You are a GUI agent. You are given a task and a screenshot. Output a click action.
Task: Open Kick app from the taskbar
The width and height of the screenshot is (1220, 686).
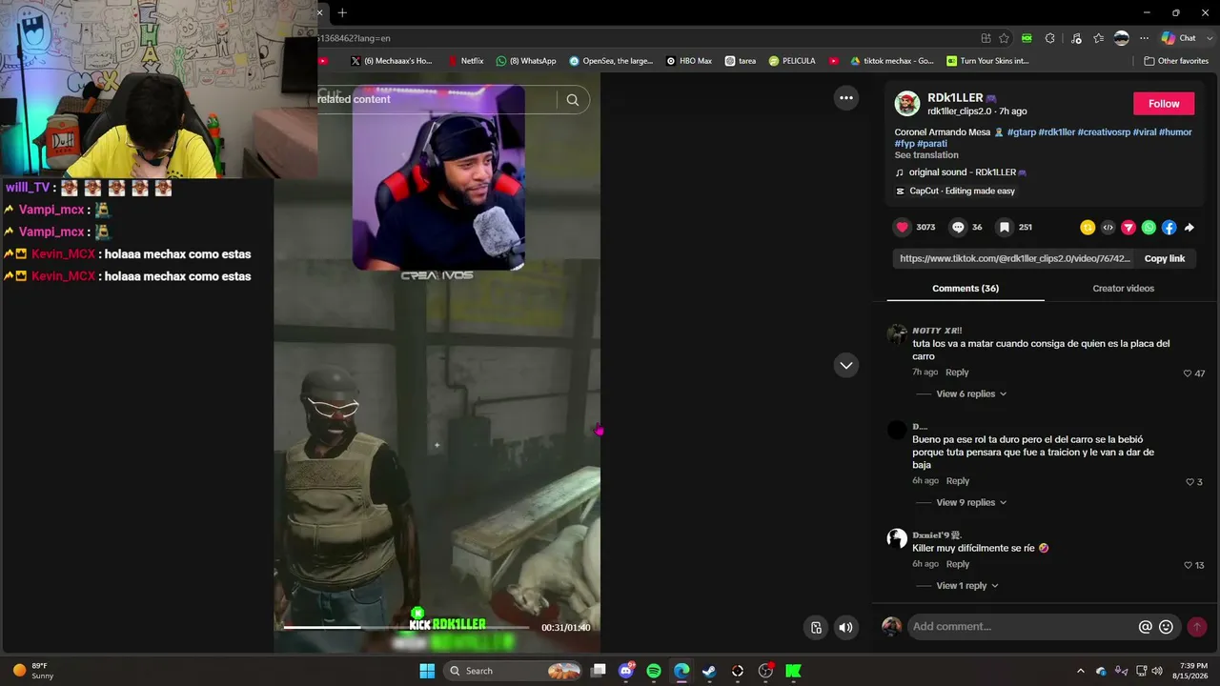793,671
